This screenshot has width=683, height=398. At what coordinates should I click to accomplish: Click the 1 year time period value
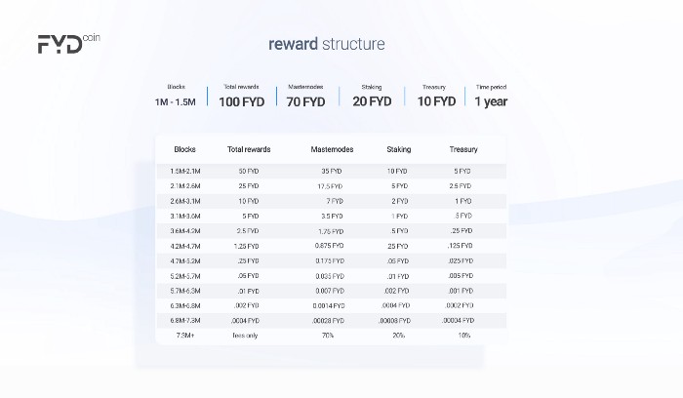[x=491, y=101]
